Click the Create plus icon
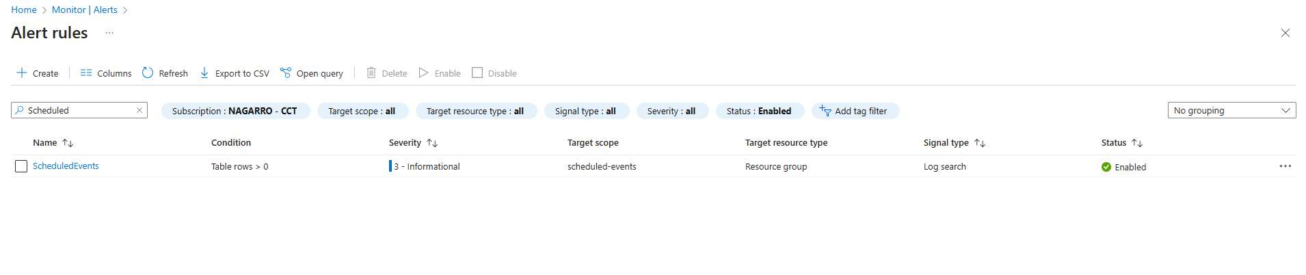Screen dimensions: 1306x275 pyautogui.click(x=22, y=73)
